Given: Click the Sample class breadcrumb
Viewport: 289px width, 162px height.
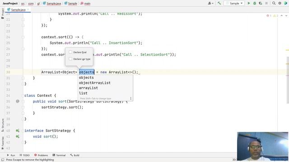Looking at the screenshot, I should (71, 3).
